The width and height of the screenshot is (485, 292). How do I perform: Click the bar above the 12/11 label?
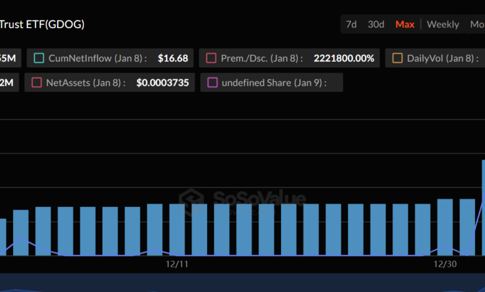tap(177, 229)
